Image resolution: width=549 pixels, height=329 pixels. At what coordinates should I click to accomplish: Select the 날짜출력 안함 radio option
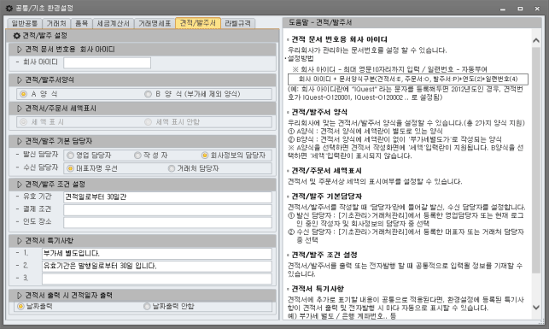pos(147,306)
